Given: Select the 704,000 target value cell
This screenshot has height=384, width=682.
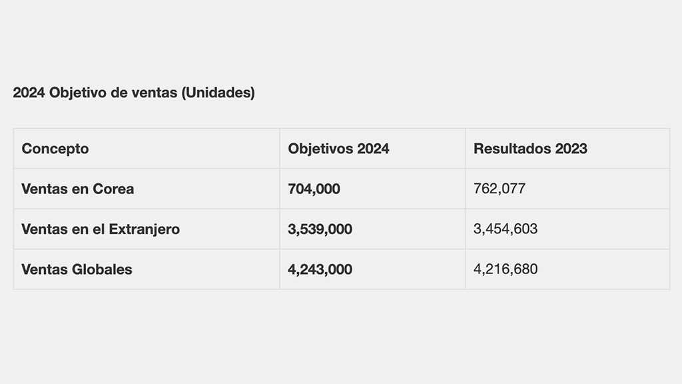Looking at the screenshot, I should [372, 189].
